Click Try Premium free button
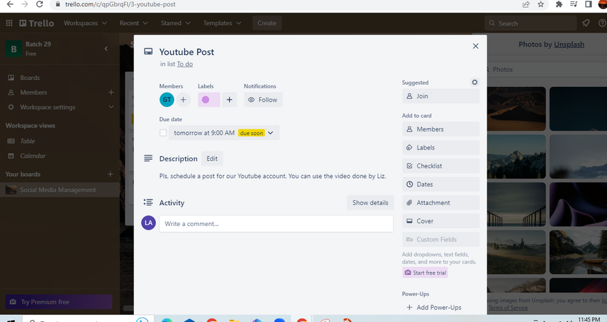The width and height of the screenshot is (607, 322). [59, 302]
